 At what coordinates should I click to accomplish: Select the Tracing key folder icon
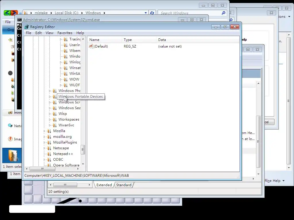[x=66, y=39]
